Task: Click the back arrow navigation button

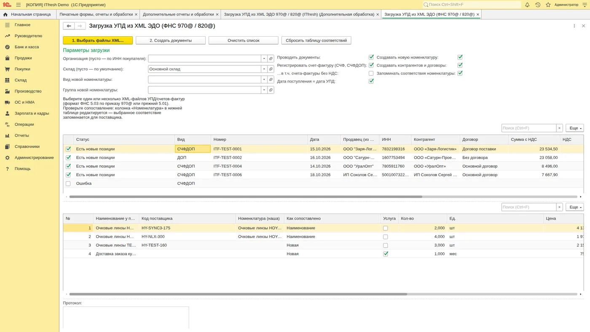Action: [69, 26]
